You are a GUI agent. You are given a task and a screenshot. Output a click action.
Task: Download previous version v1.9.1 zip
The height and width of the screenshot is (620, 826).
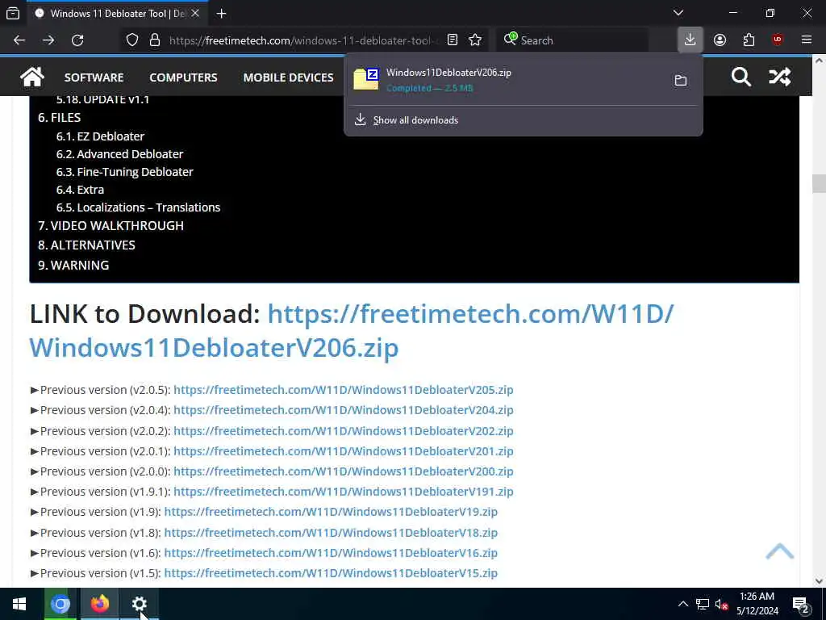coord(344,492)
